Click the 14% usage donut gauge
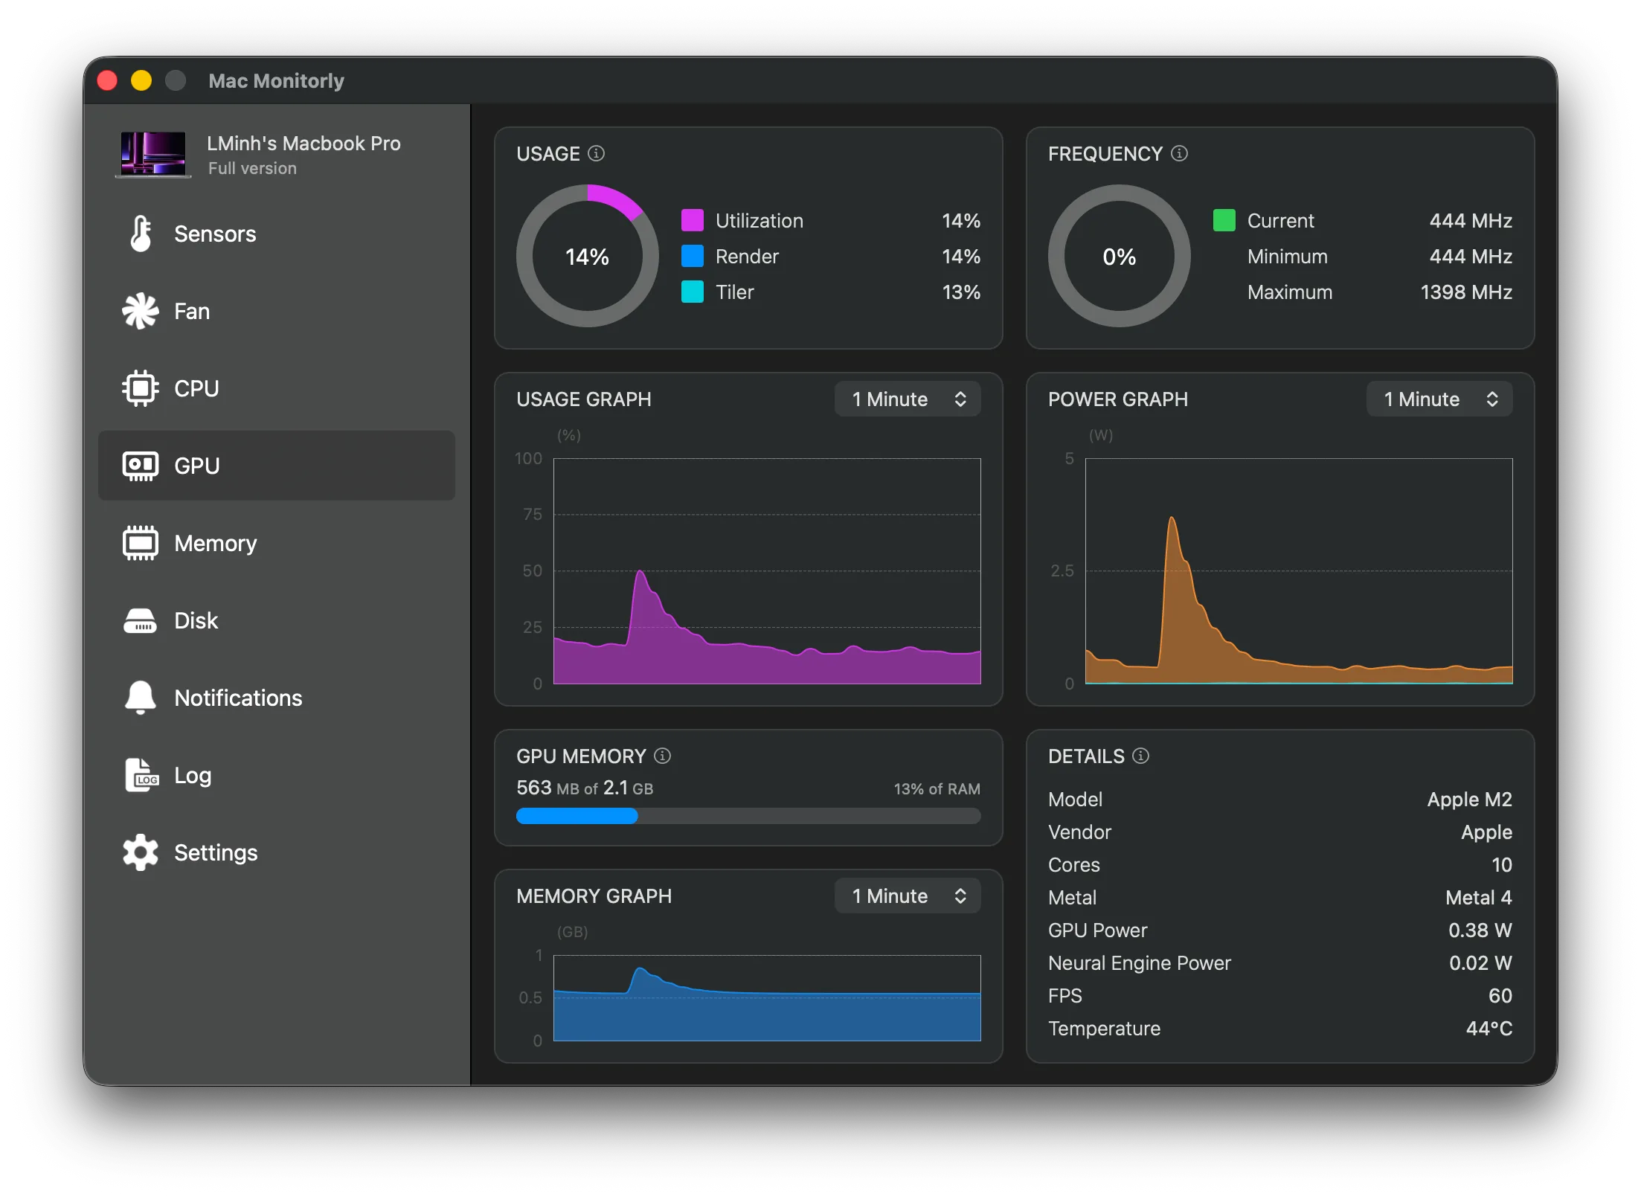Viewport: 1641px width, 1196px height. coord(588,256)
